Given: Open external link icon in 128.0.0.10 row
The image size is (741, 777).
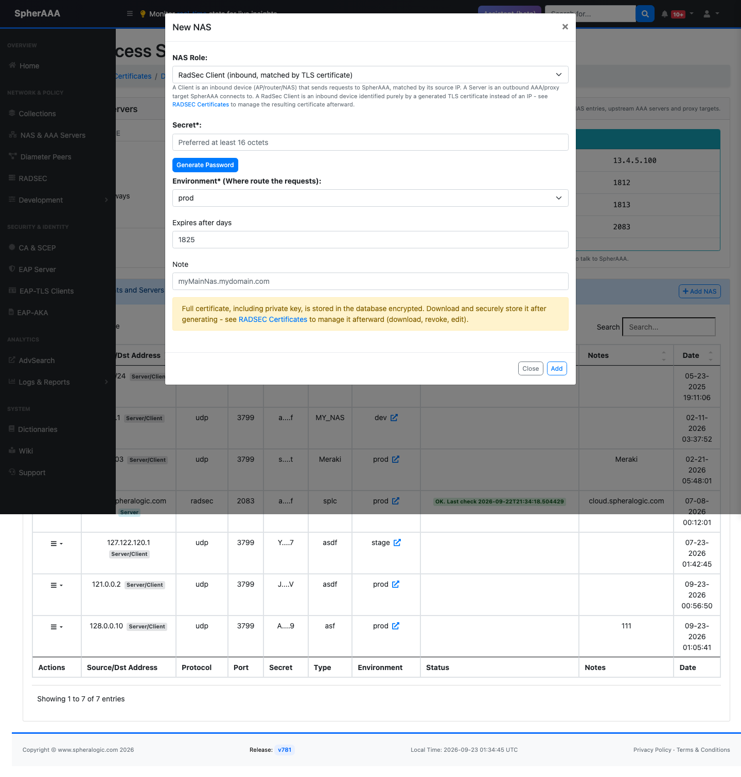Looking at the screenshot, I should tap(396, 626).
